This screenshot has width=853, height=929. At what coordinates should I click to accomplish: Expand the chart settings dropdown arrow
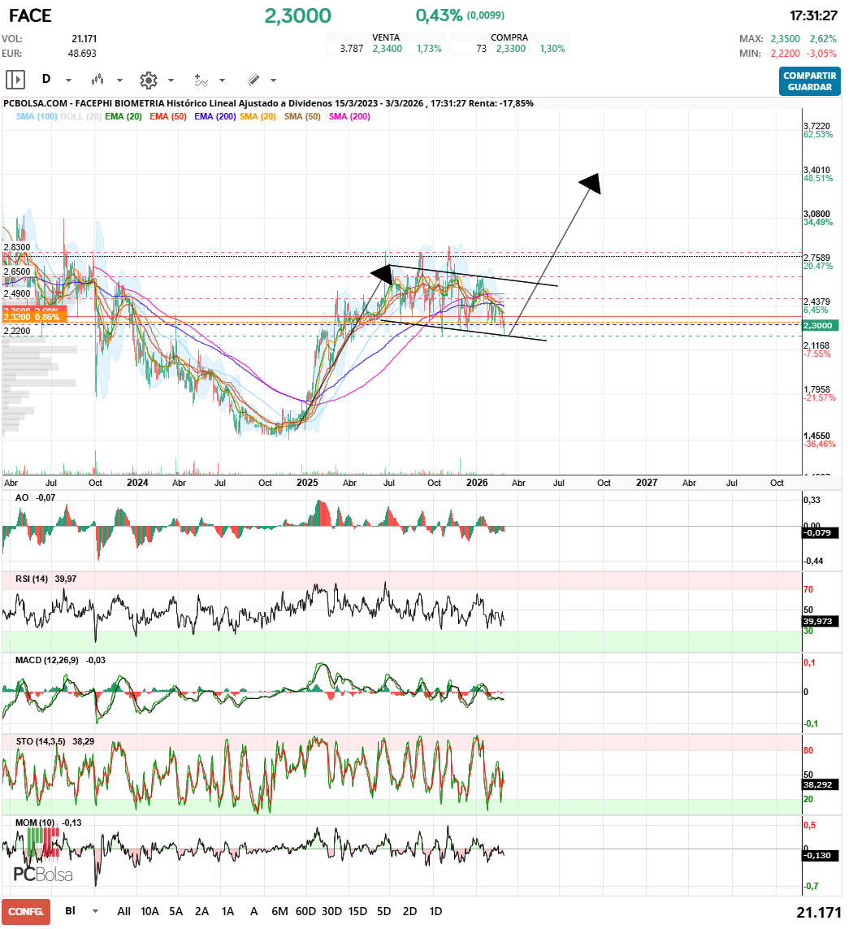point(171,80)
